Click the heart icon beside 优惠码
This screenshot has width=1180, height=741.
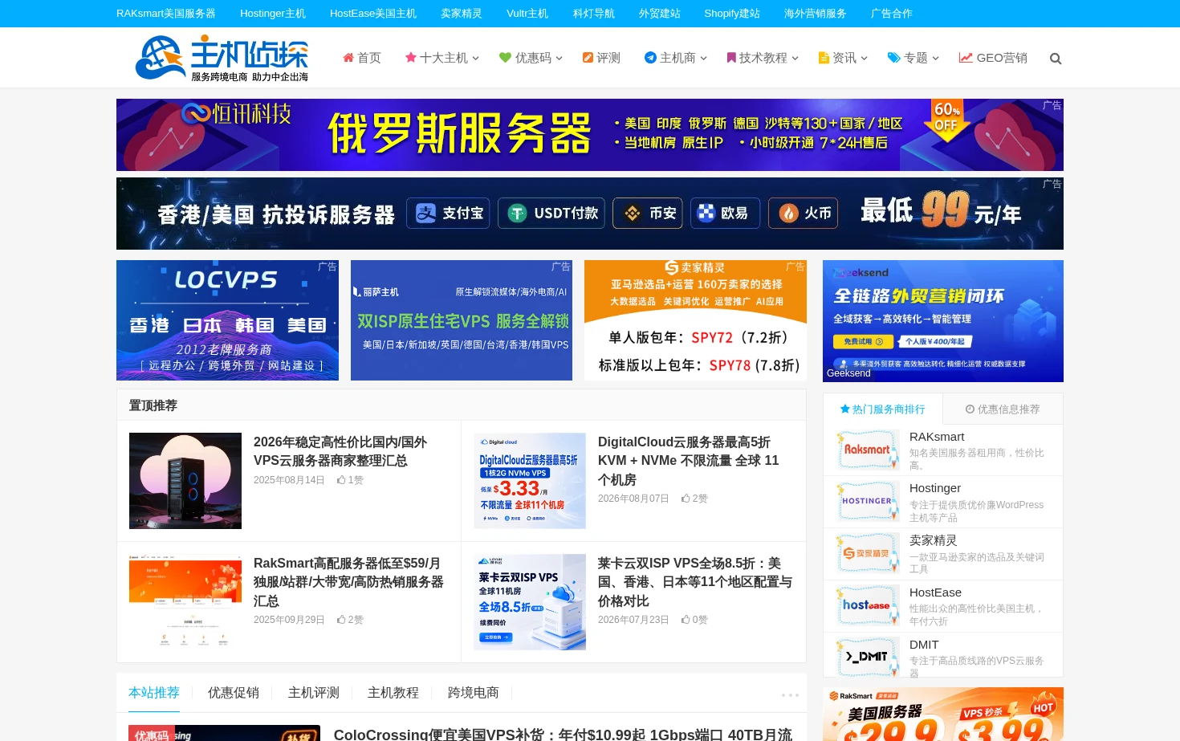pos(505,58)
